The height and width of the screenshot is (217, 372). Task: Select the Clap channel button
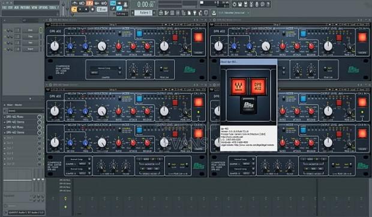pos(31,37)
